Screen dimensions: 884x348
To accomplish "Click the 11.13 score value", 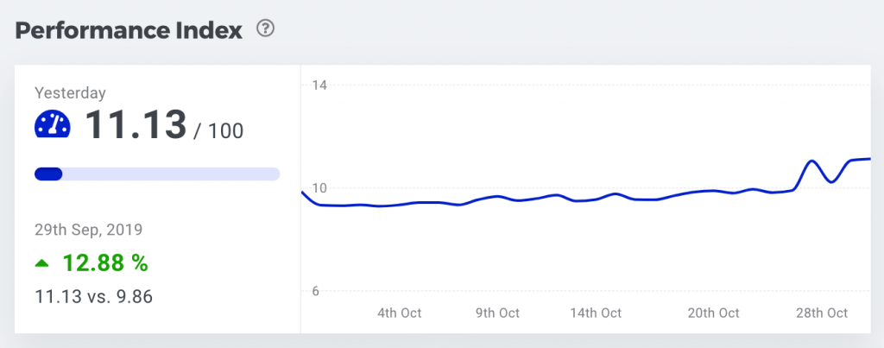I will (136, 126).
